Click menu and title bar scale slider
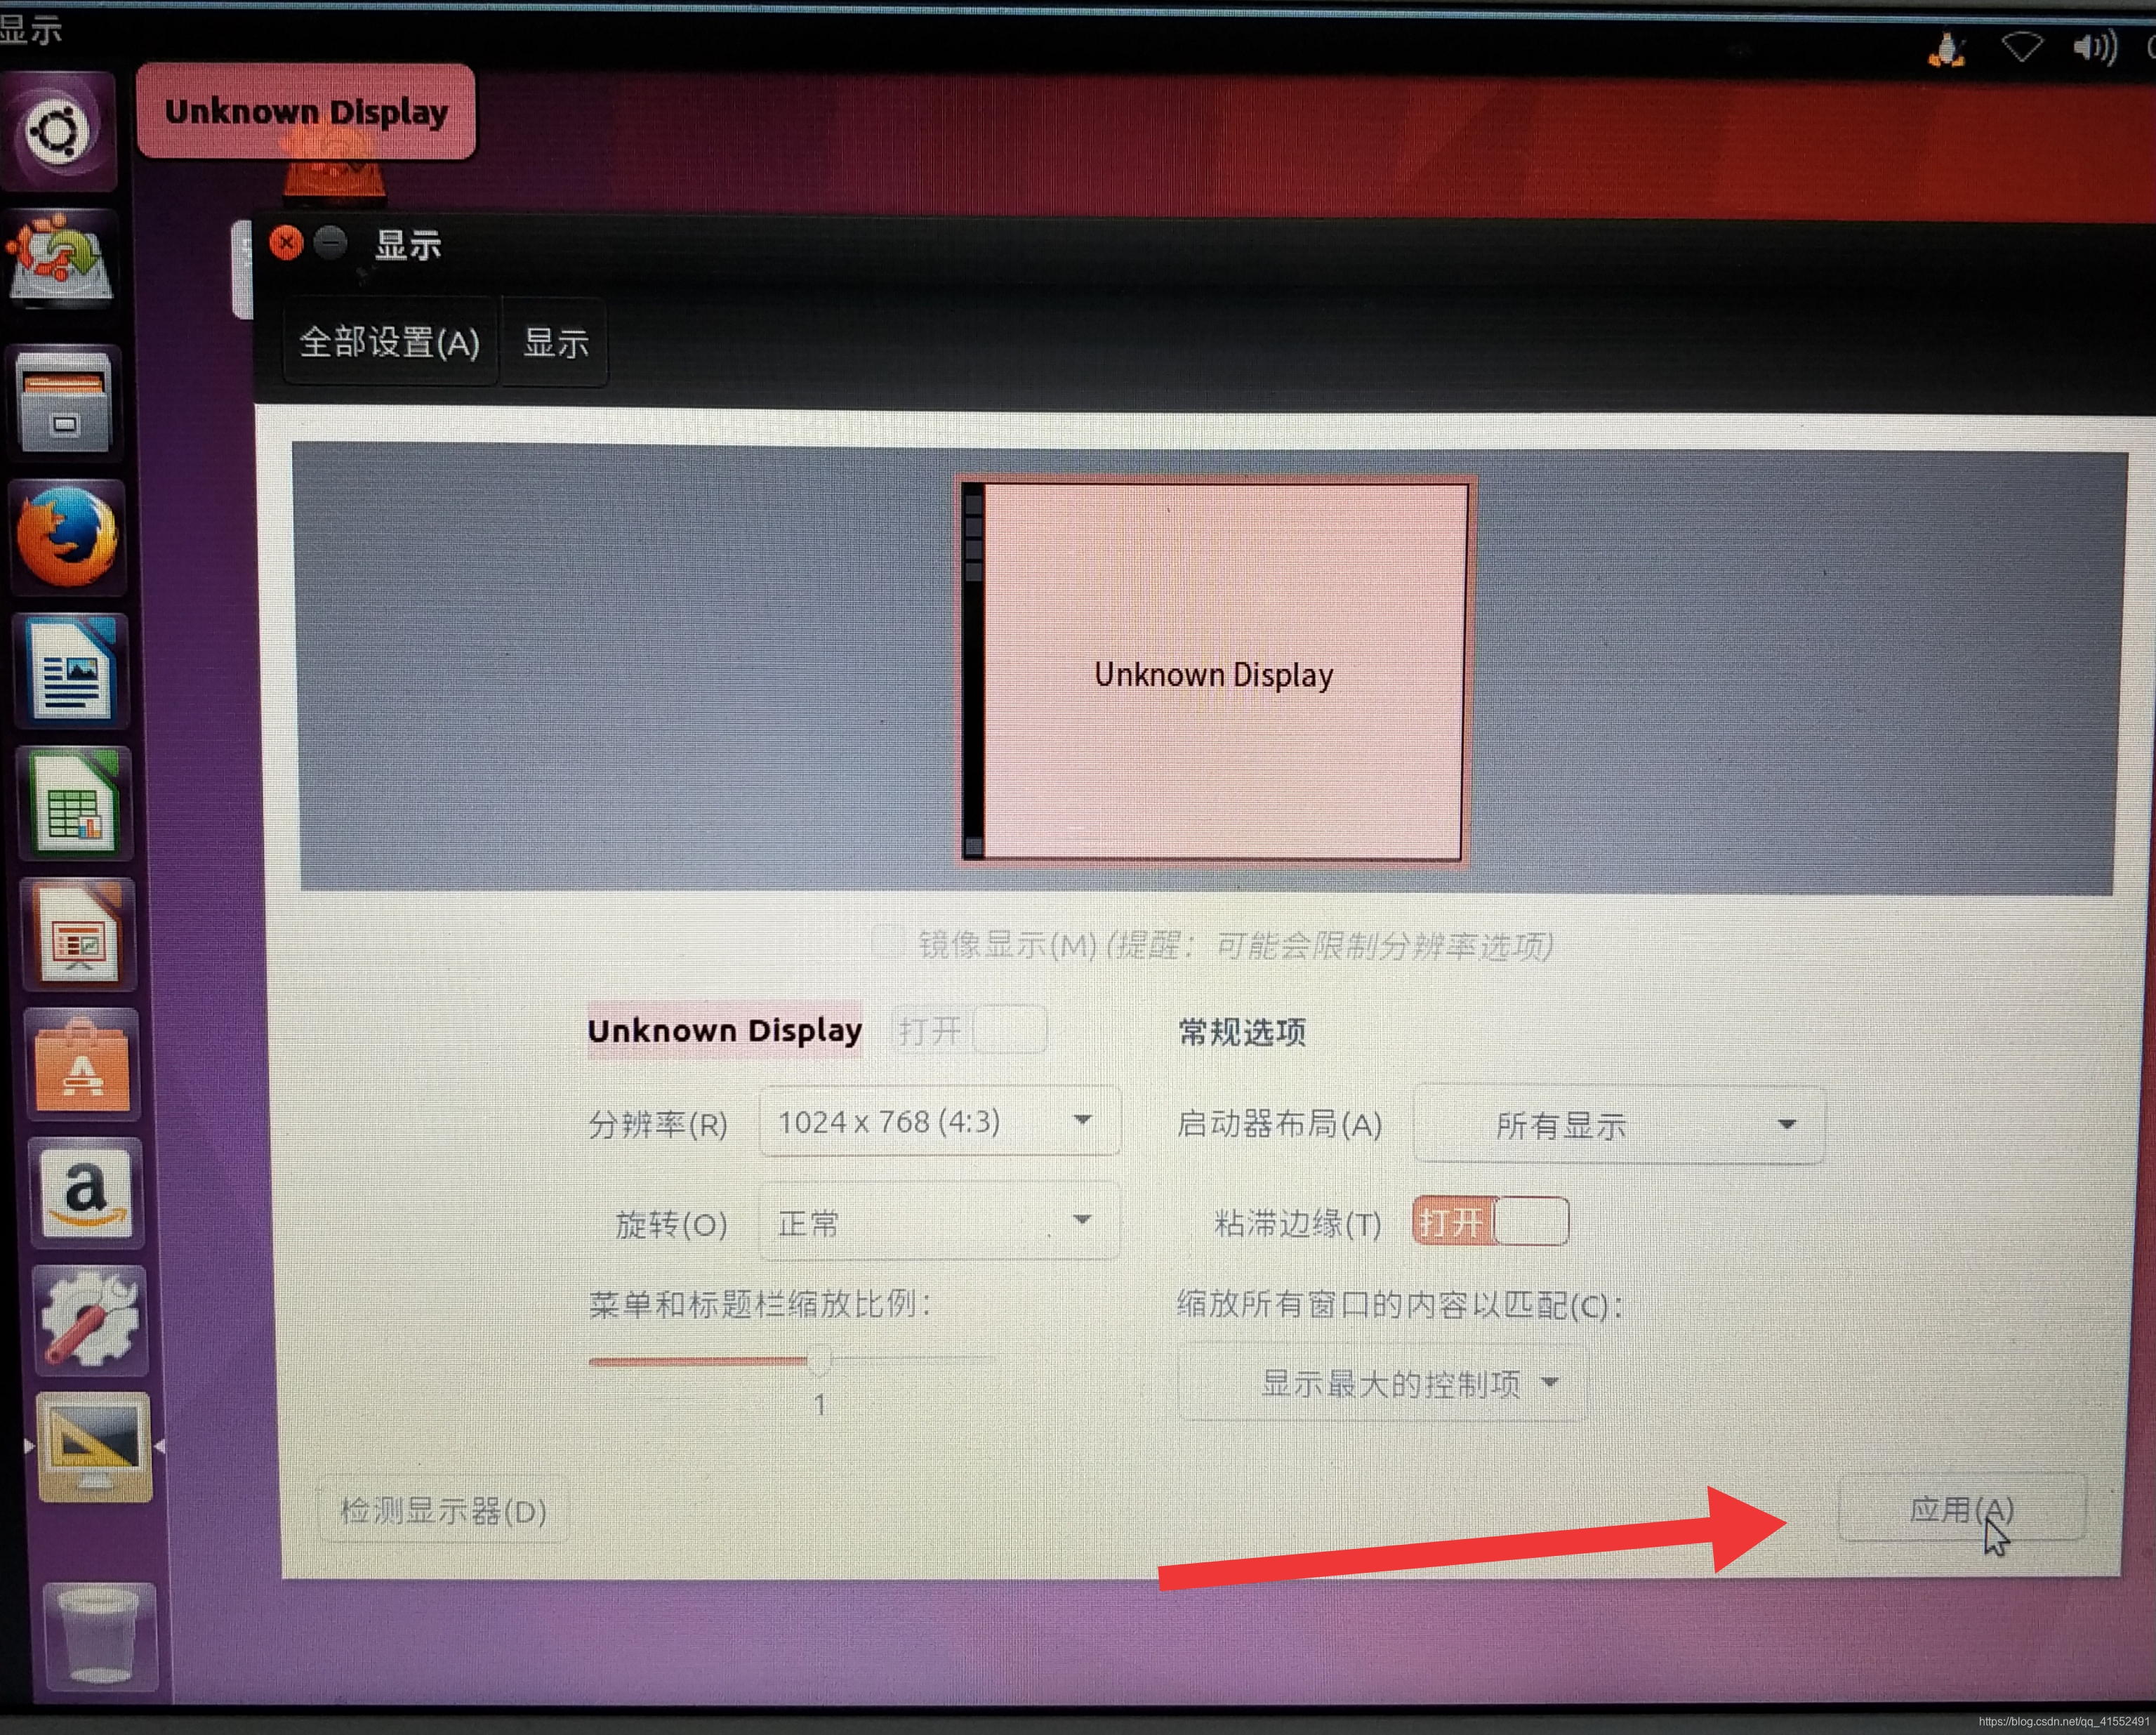 point(819,1360)
